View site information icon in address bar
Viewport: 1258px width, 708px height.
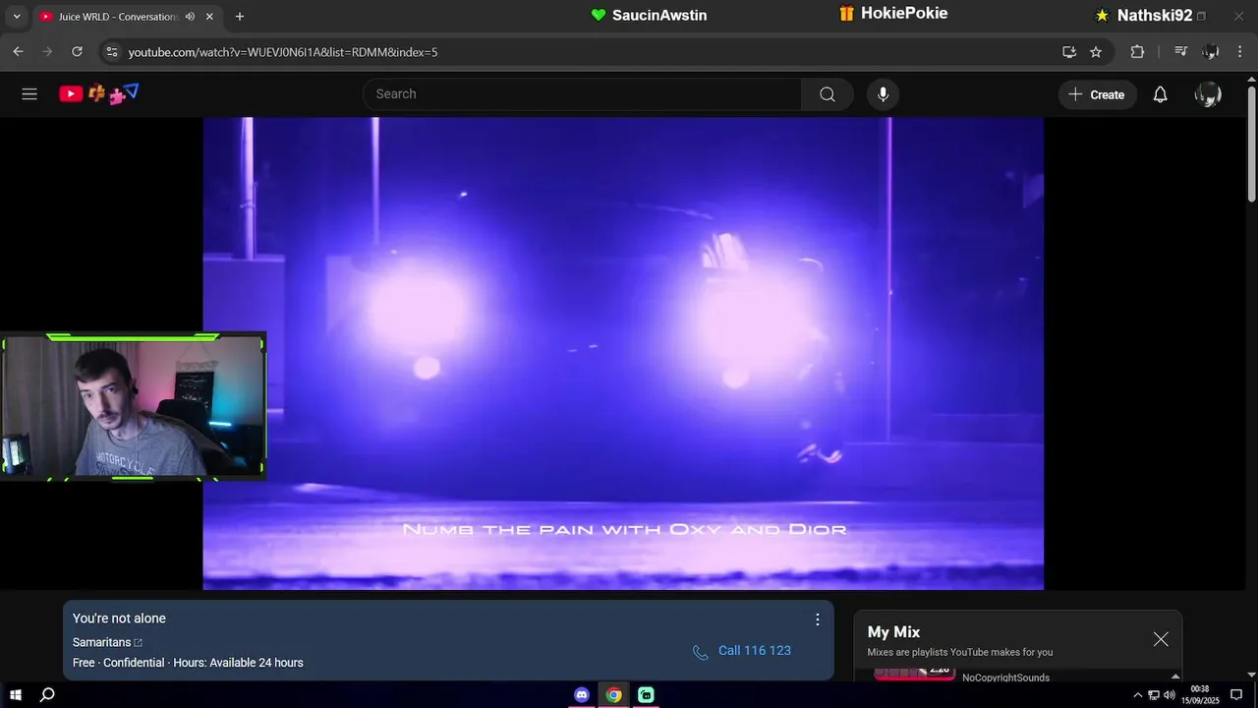(x=111, y=52)
